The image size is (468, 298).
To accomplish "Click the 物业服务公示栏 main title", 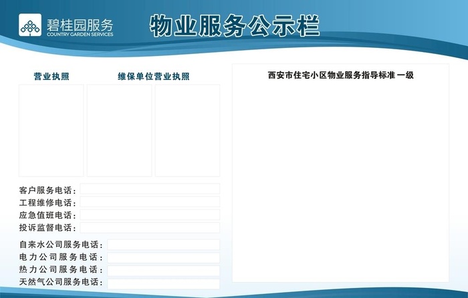I will coord(235,26).
